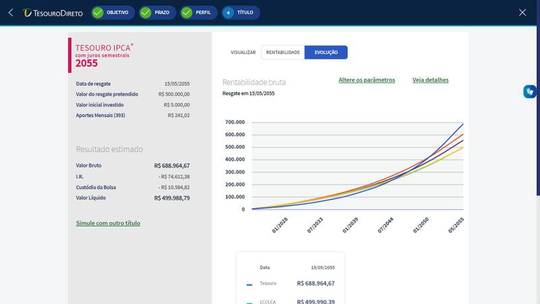Viewport: 540px width, 304px height.
Task: Click Valor do resgate pretendido R$ 500.000,00
Action: tap(174, 94)
